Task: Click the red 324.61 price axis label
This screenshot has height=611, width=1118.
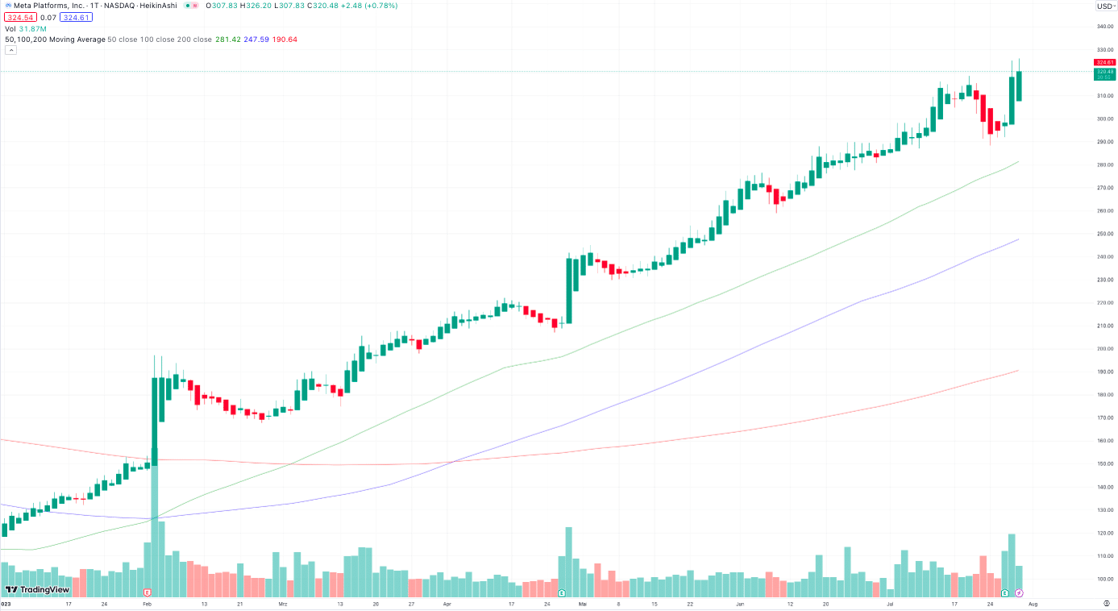Action: click(1104, 62)
